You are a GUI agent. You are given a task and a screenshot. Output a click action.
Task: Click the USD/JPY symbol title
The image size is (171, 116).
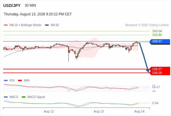click(12, 6)
